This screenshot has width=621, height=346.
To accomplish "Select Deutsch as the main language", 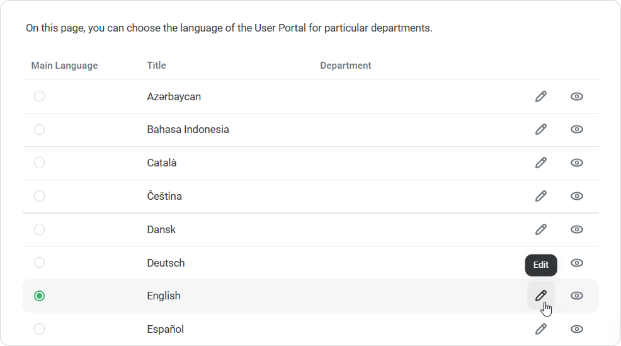I will click(x=39, y=263).
